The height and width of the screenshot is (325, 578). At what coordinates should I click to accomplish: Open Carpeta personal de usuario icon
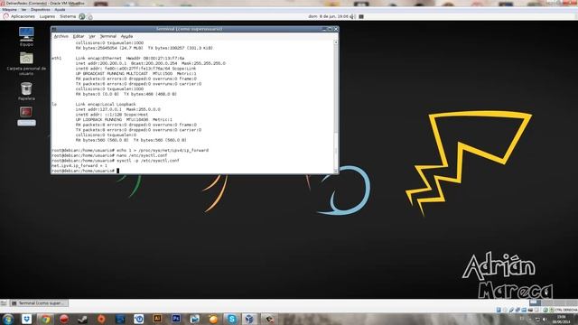(26, 63)
